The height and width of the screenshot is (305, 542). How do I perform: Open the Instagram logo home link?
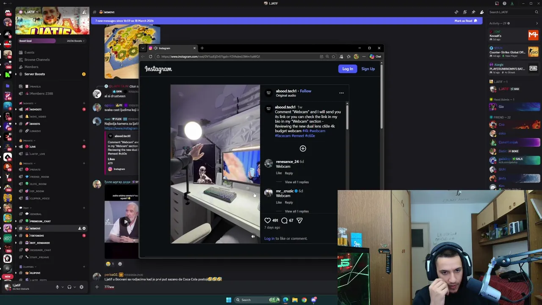click(158, 69)
